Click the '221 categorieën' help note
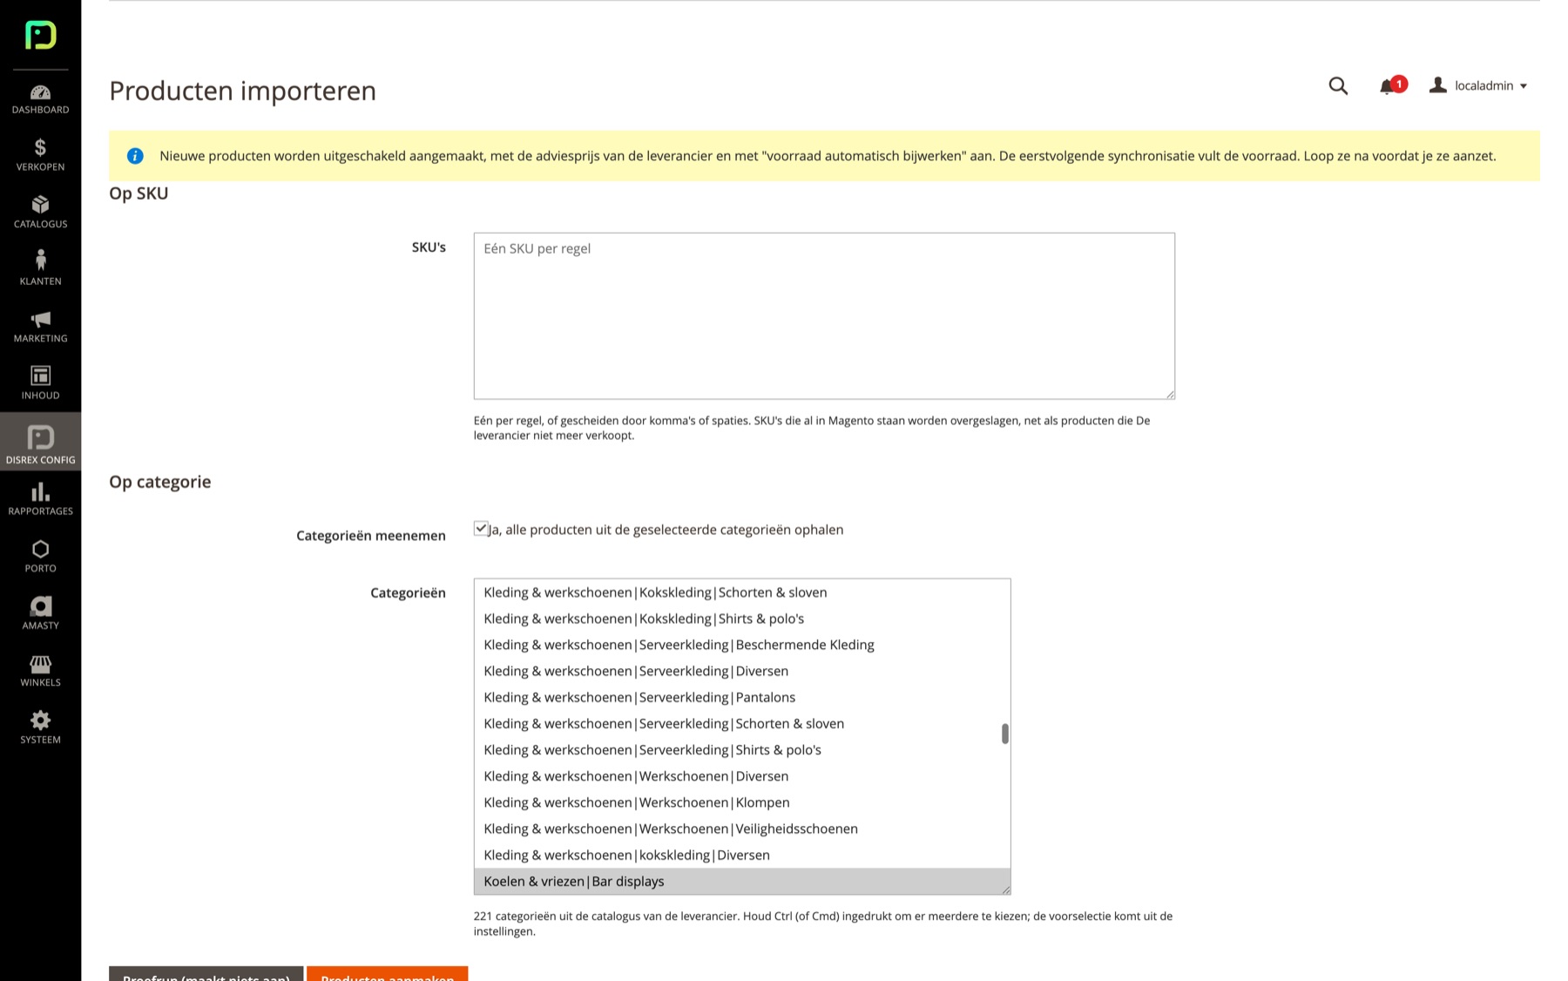1568x981 pixels. pyautogui.click(x=823, y=923)
